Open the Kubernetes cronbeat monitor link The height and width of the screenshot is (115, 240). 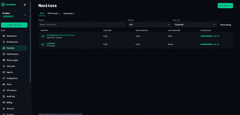(x=61, y=35)
